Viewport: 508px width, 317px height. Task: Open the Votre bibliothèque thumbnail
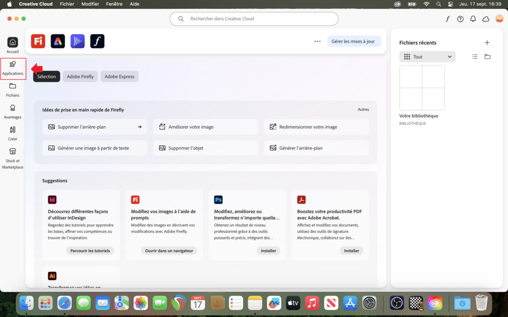coord(422,88)
